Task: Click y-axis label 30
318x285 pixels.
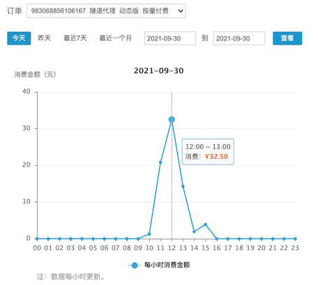Action: coord(26,128)
